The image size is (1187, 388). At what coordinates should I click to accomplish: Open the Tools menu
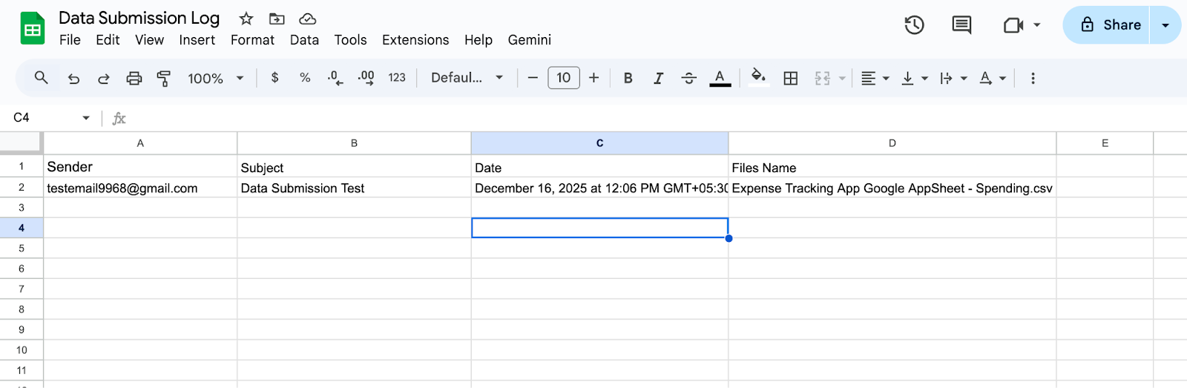click(x=350, y=40)
